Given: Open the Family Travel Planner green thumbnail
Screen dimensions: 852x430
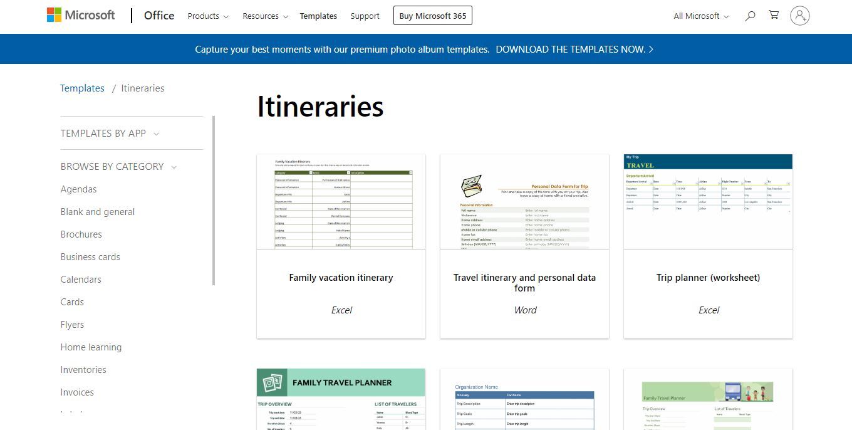Looking at the screenshot, I should pos(341,399).
